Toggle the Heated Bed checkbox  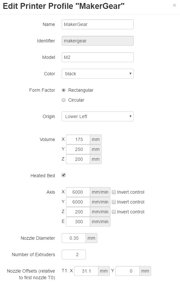click(64, 175)
